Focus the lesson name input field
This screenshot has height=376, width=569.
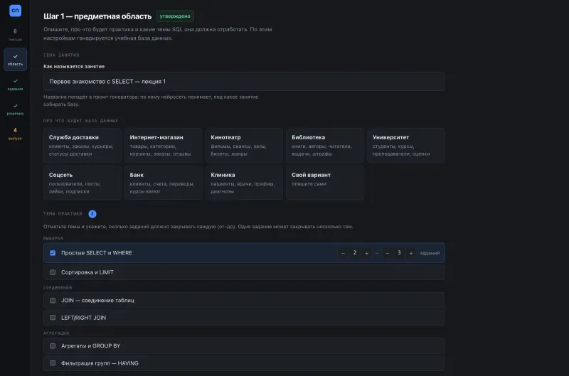[244, 82]
